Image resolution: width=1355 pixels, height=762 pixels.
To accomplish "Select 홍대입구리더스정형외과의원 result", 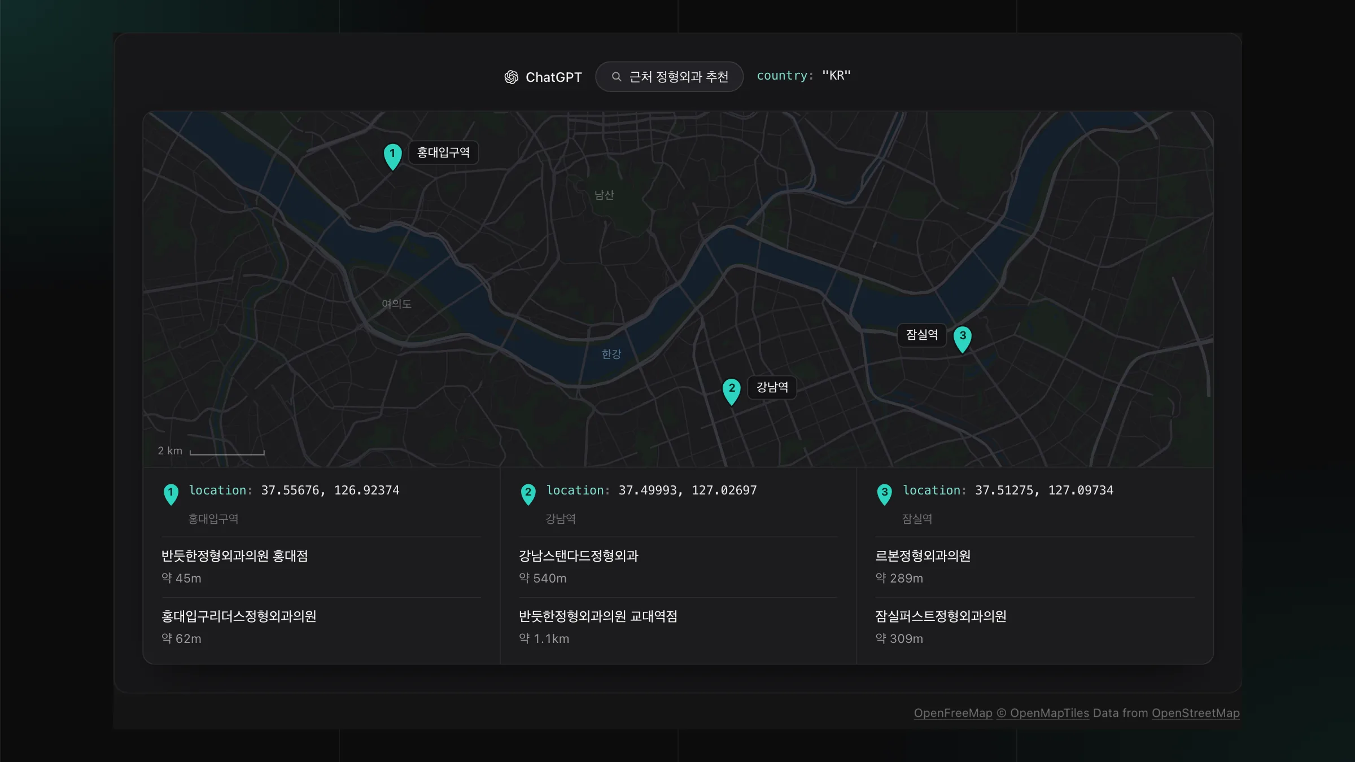I will pos(321,627).
